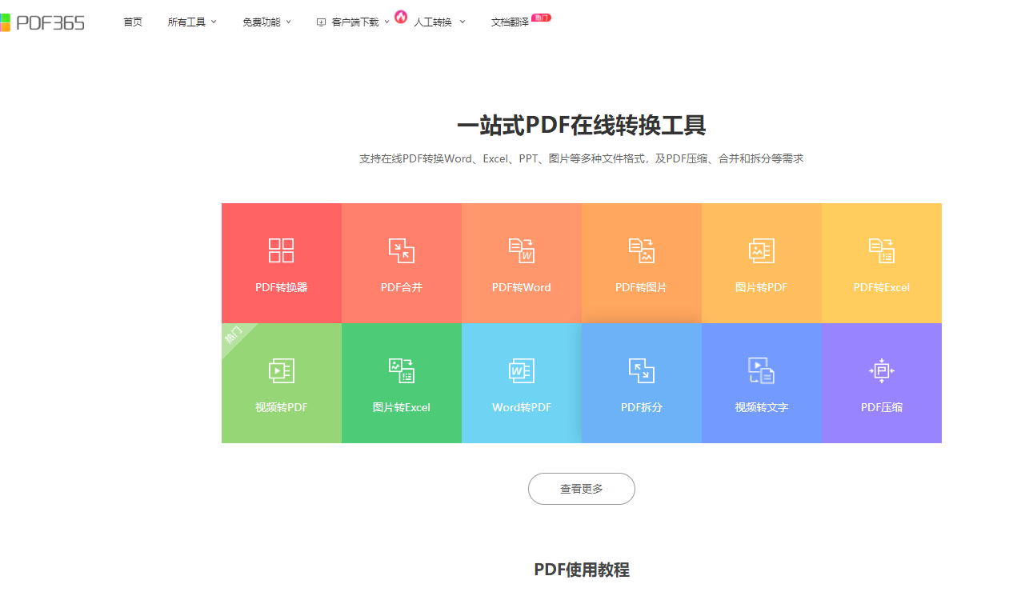Expand the 免费功能 dropdown menu
Screen dimensions: 1013x592
pos(267,22)
